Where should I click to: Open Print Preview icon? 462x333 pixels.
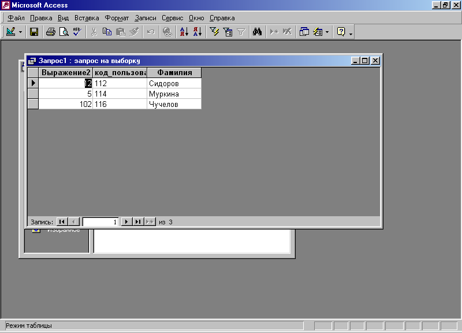(64, 32)
